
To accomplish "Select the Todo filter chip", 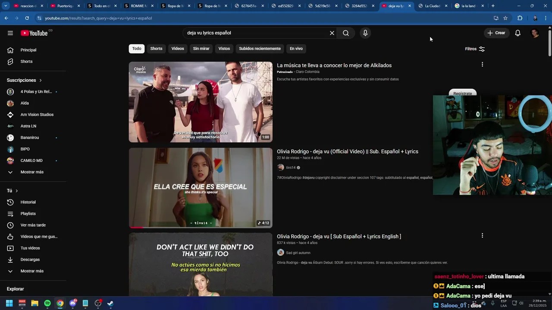I will [137, 49].
